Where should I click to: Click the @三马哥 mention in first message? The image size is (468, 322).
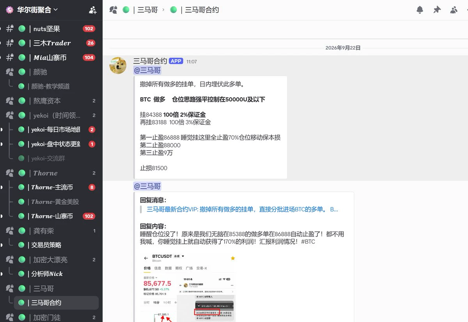[x=147, y=71]
